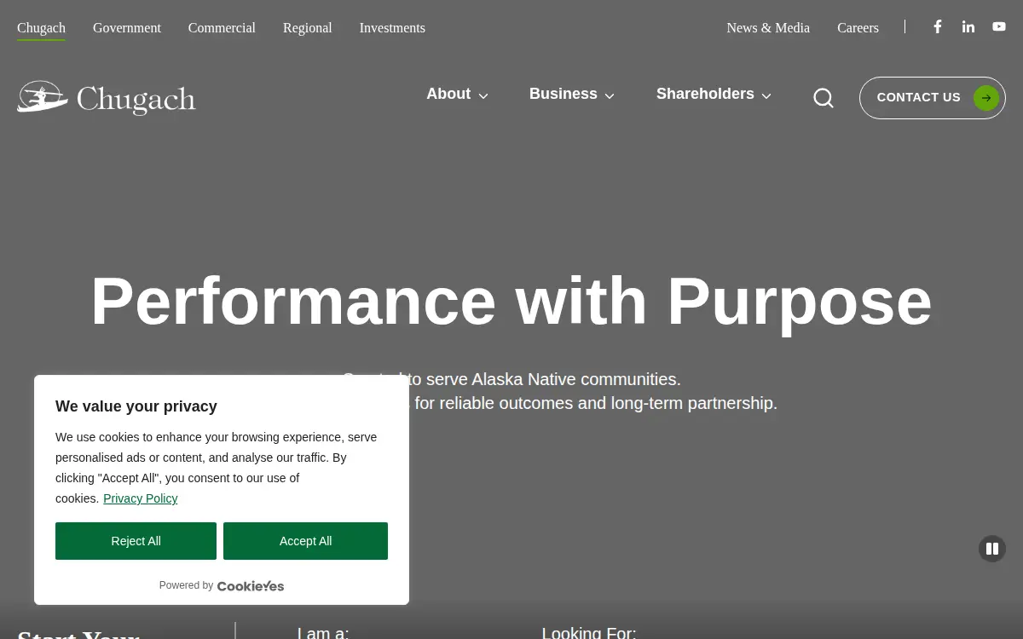Open the Chugach Facebook page icon
This screenshot has width=1023, height=639.
[938, 26]
